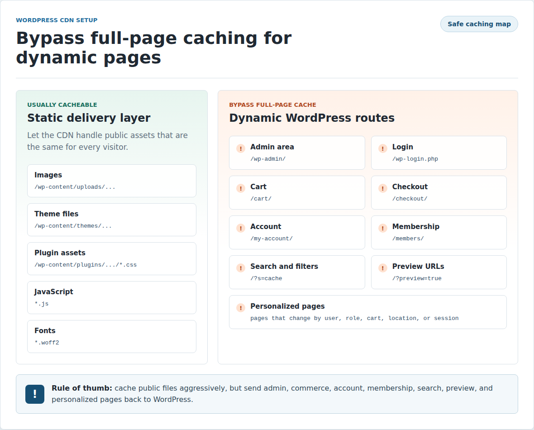Screen dimensions: 534x430
Task: Click the Cart route title
Action: pyautogui.click(x=258, y=187)
